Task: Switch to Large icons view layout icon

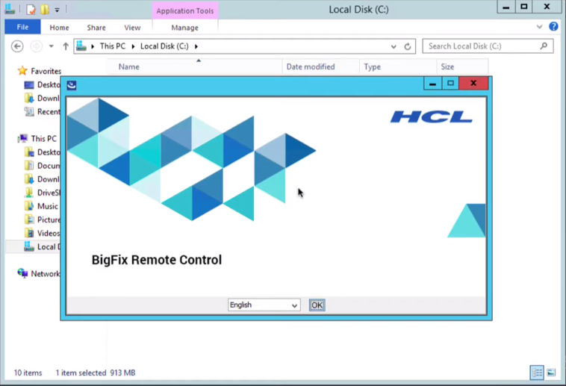Action: tap(551, 373)
